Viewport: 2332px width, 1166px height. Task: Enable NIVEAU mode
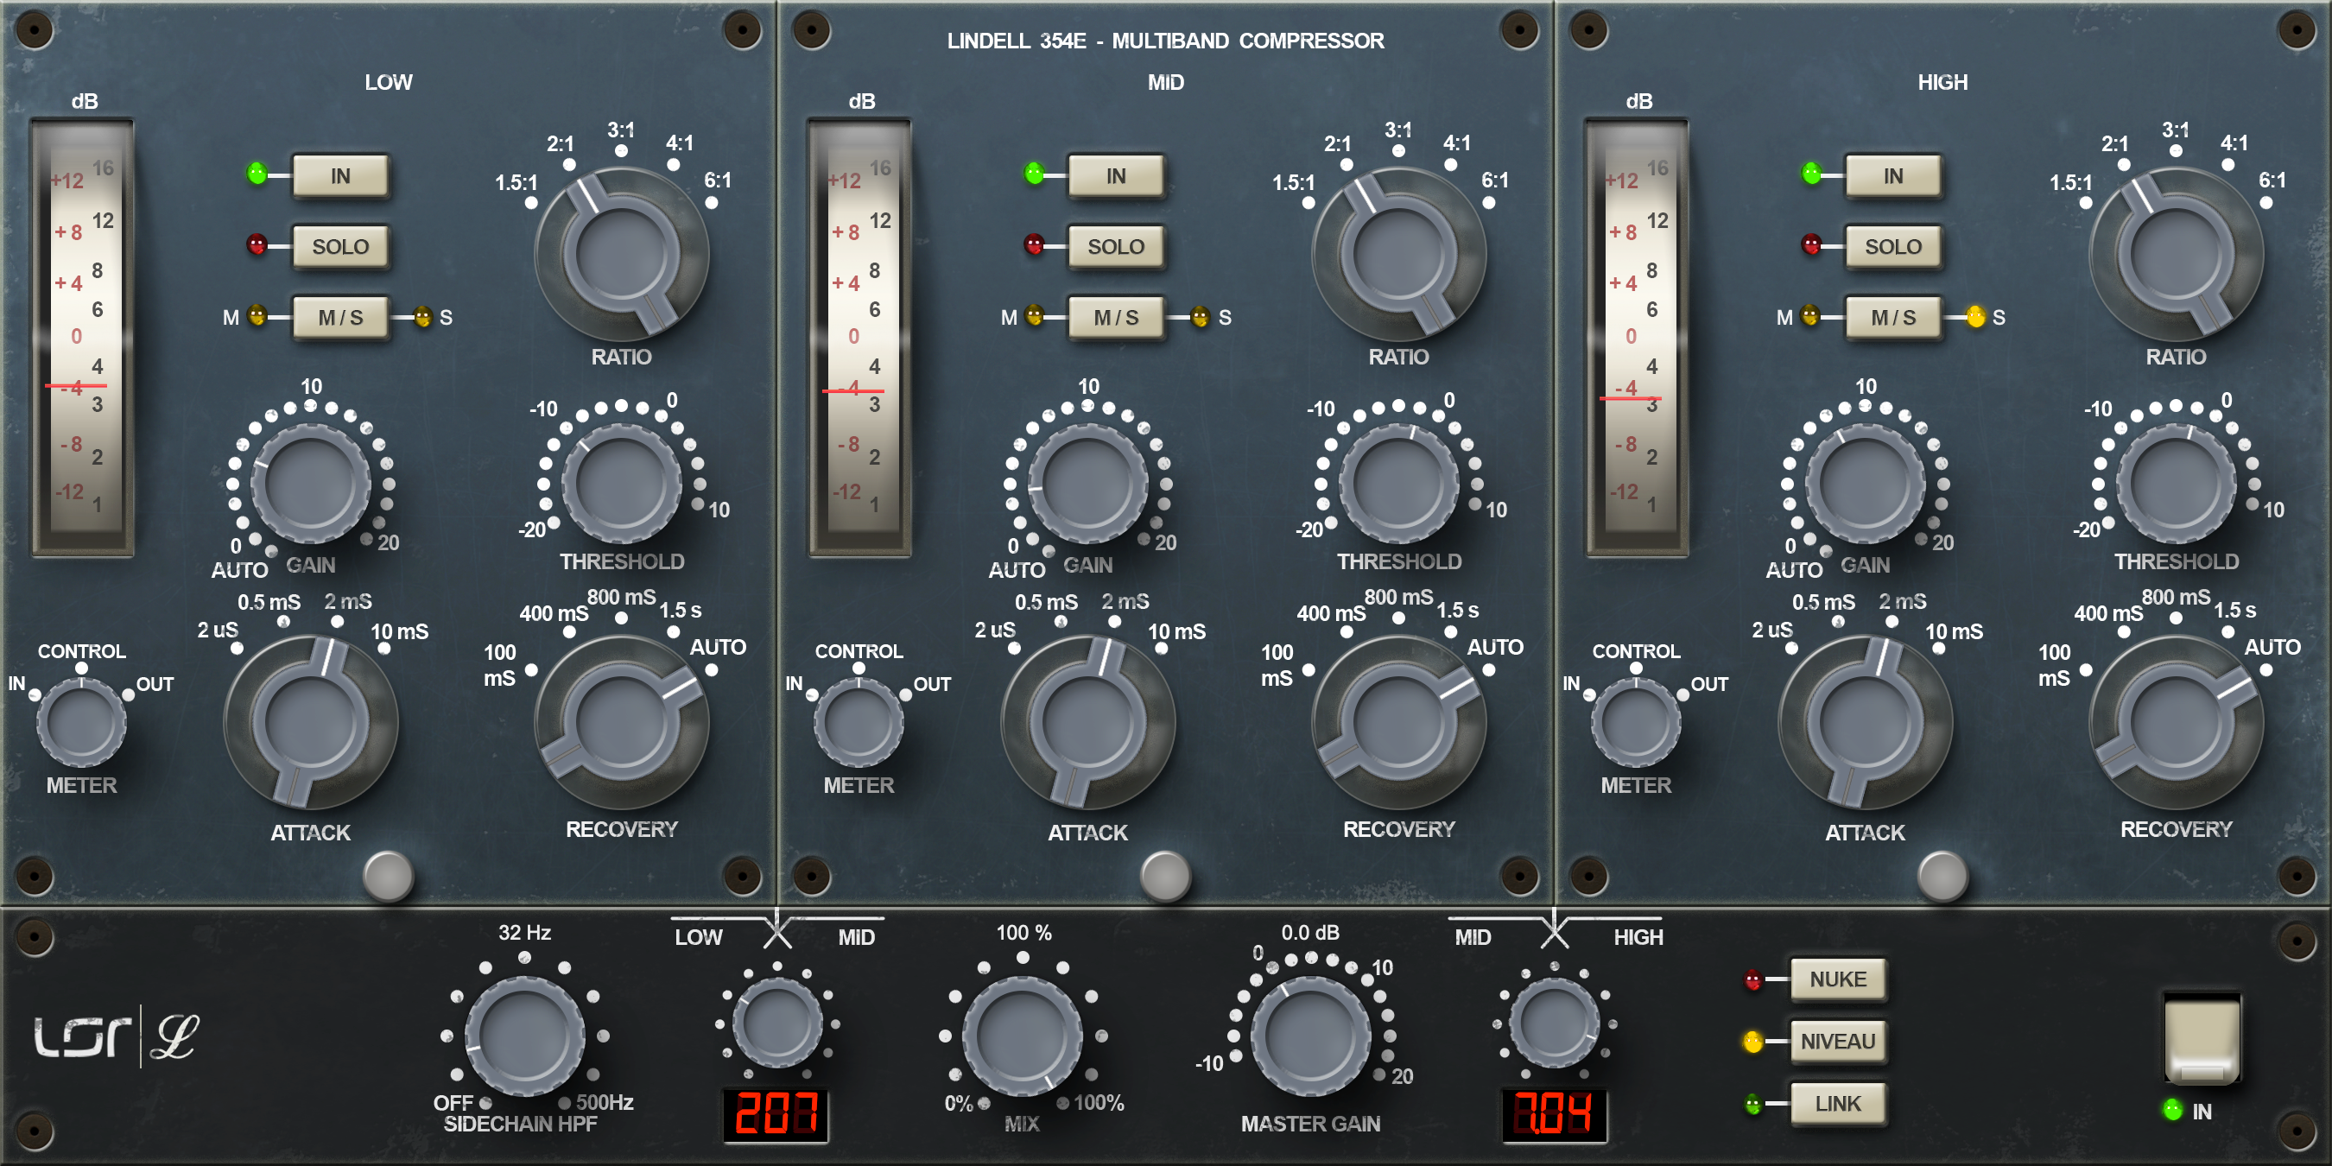tap(1838, 1041)
